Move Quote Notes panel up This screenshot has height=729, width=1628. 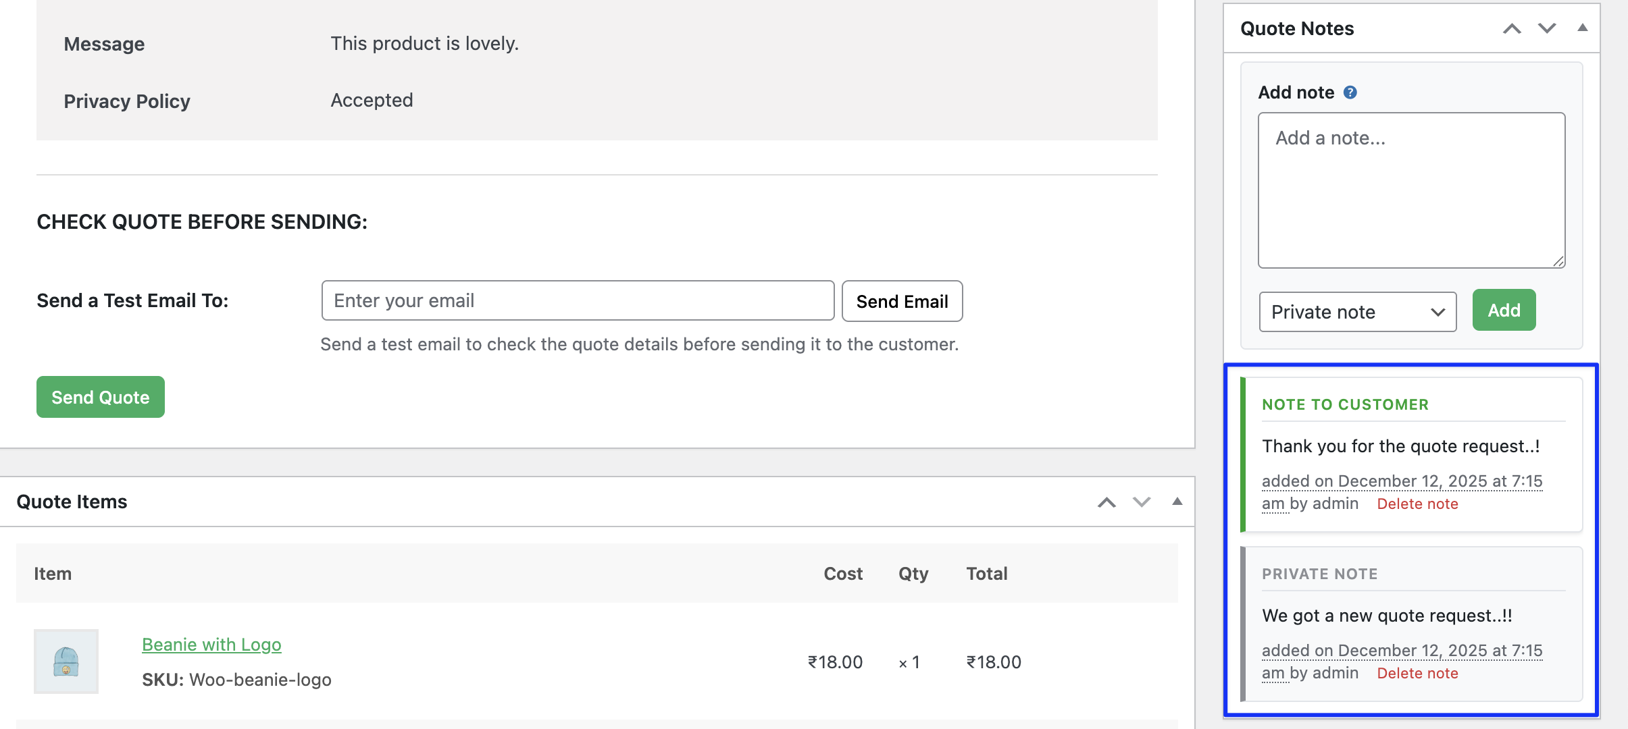pyautogui.click(x=1512, y=28)
